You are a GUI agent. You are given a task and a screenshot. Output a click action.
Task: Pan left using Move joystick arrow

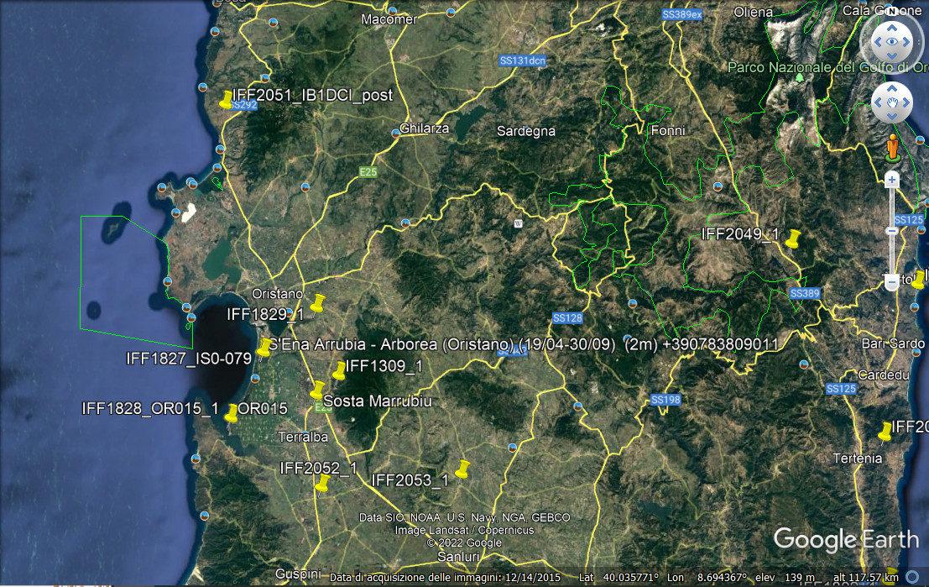point(877,103)
